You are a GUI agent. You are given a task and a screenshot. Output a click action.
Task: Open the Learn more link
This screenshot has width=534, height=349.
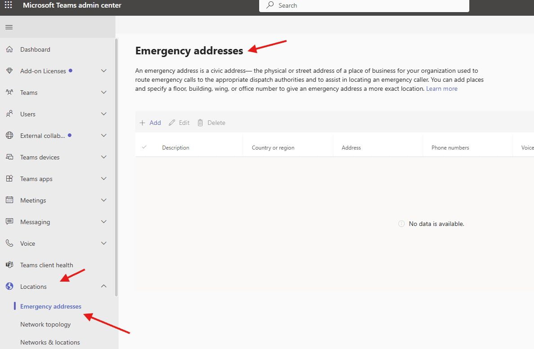[441, 88]
